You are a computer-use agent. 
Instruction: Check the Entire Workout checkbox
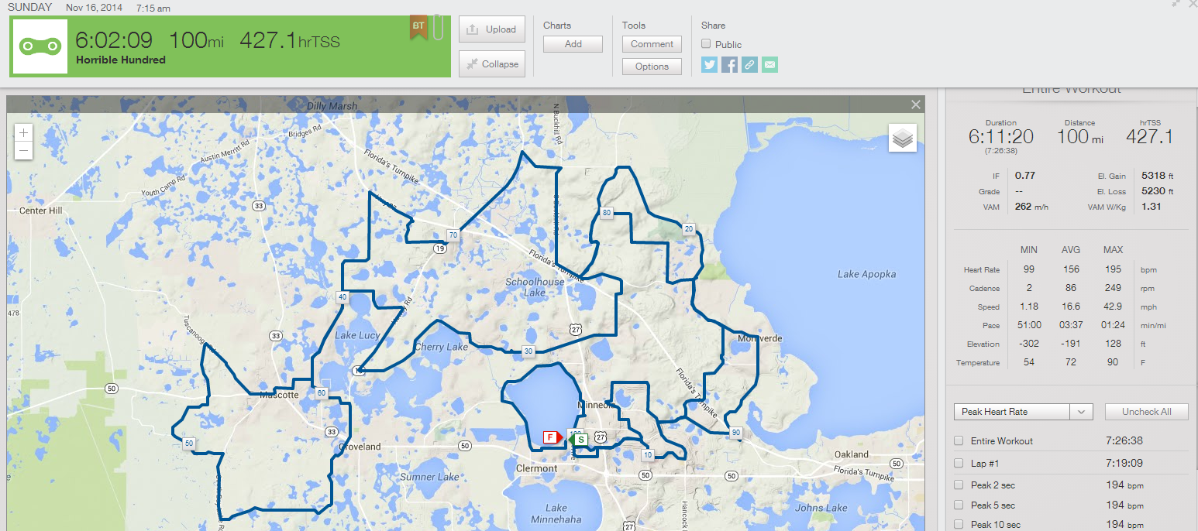click(x=959, y=440)
